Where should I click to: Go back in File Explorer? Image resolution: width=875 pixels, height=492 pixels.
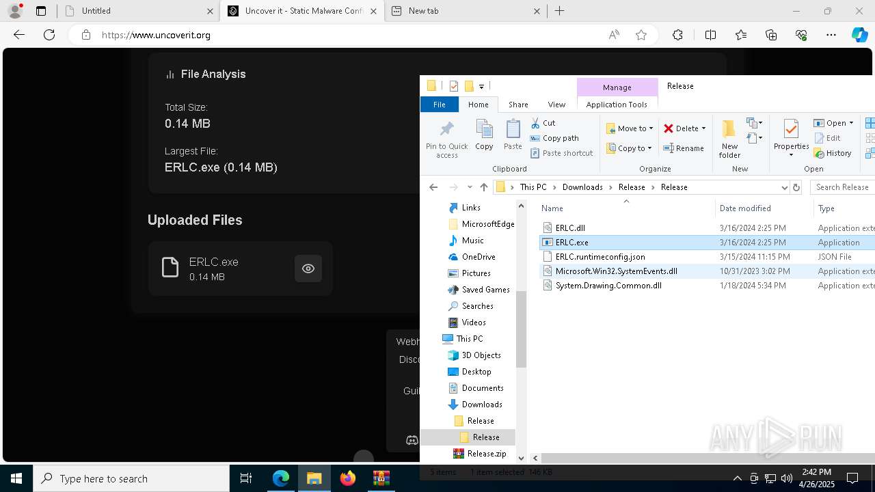click(x=433, y=187)
